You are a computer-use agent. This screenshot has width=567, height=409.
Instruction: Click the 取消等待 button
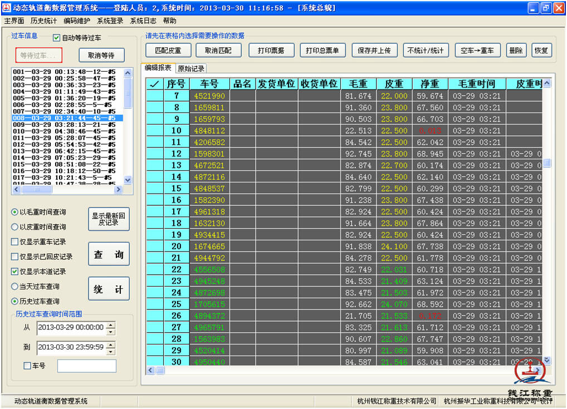[101, 55]
